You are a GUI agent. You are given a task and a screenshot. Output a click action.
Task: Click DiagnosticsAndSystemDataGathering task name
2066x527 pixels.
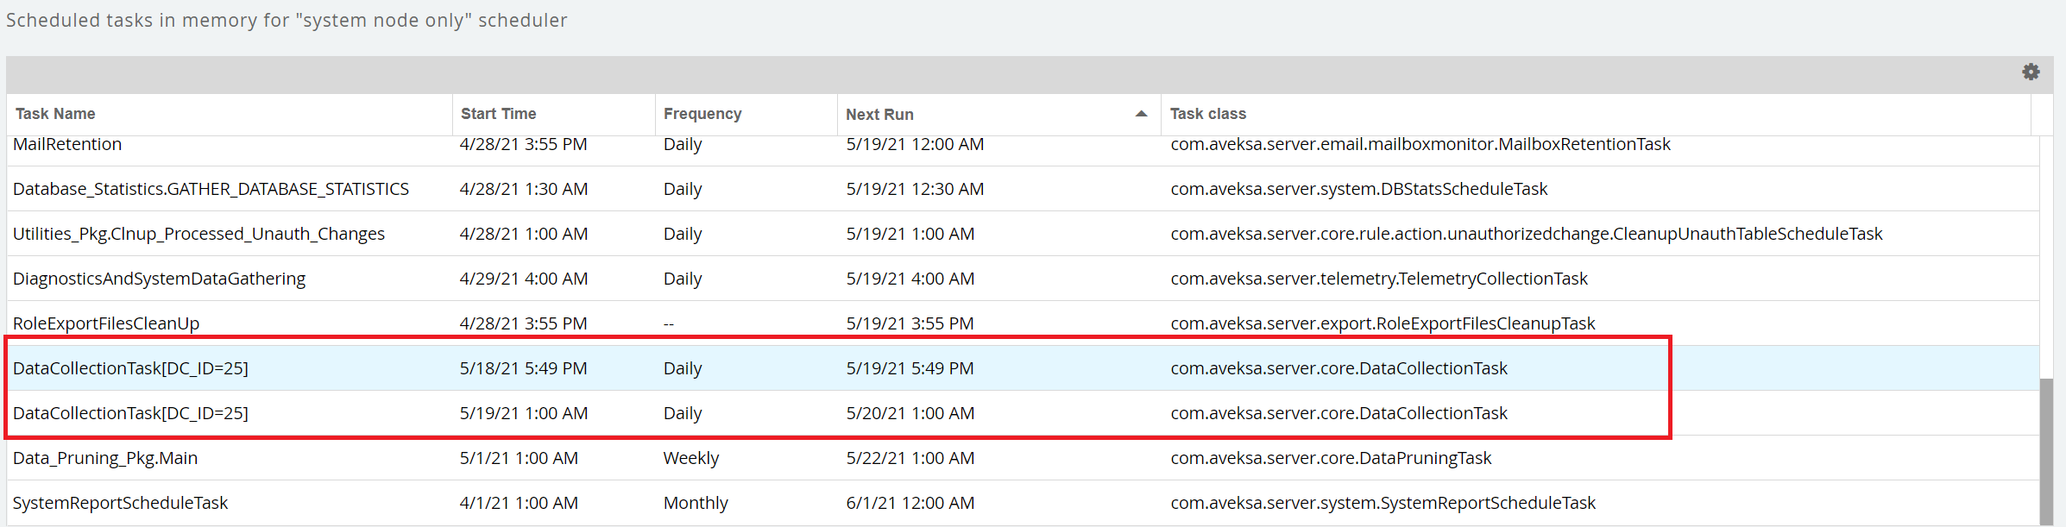159,279
